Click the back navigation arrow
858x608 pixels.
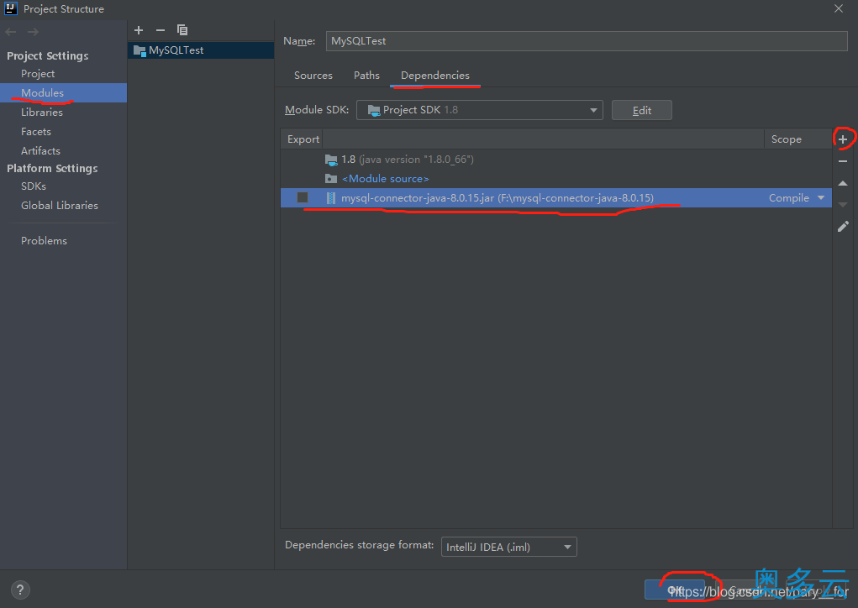click(x=11, y=32)
